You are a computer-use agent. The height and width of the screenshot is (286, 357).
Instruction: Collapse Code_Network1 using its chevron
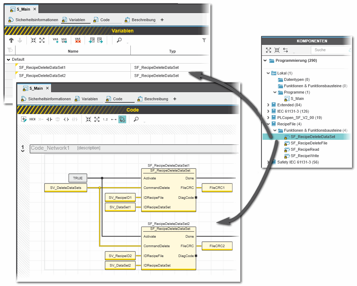coord(23,151)
